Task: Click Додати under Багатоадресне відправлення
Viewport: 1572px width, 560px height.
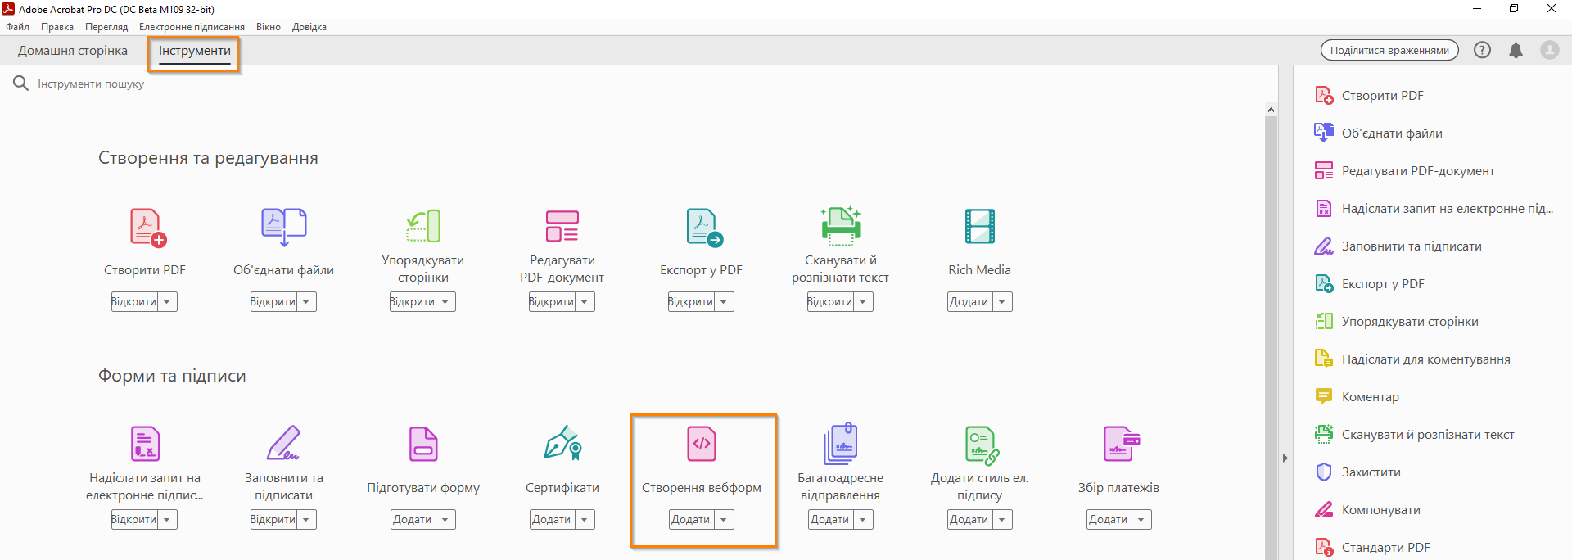Action: (x=830, y=520)
